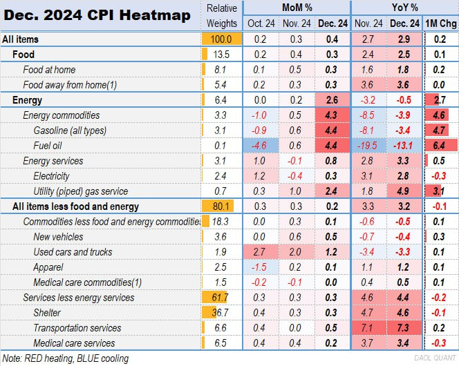459x366 pixels.
Task: Click the "Used cars and trucks" label
Action: 73,251
